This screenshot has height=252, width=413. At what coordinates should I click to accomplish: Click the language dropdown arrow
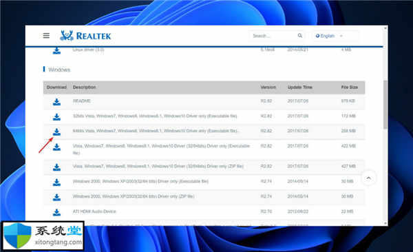[341, 36]
